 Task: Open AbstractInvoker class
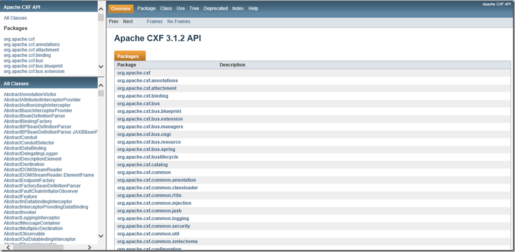coord(20,212)
